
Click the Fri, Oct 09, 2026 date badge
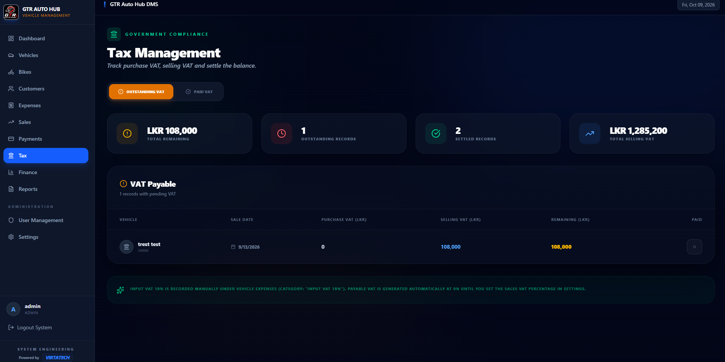tap(698, 5)
